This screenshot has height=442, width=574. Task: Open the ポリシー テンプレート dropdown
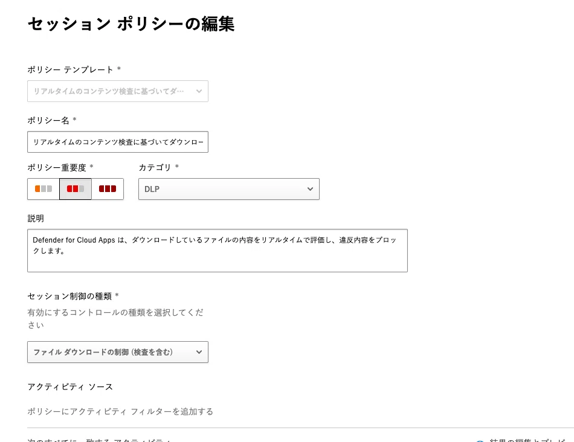[x=118, y=91]
